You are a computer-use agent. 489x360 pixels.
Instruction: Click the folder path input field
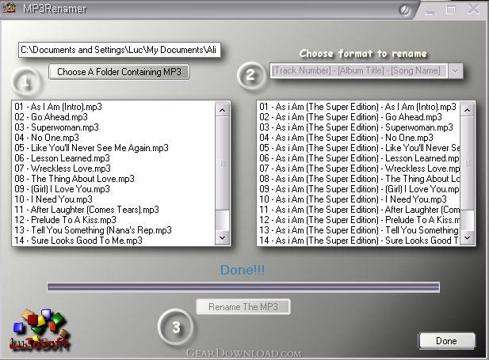[120, 50]
